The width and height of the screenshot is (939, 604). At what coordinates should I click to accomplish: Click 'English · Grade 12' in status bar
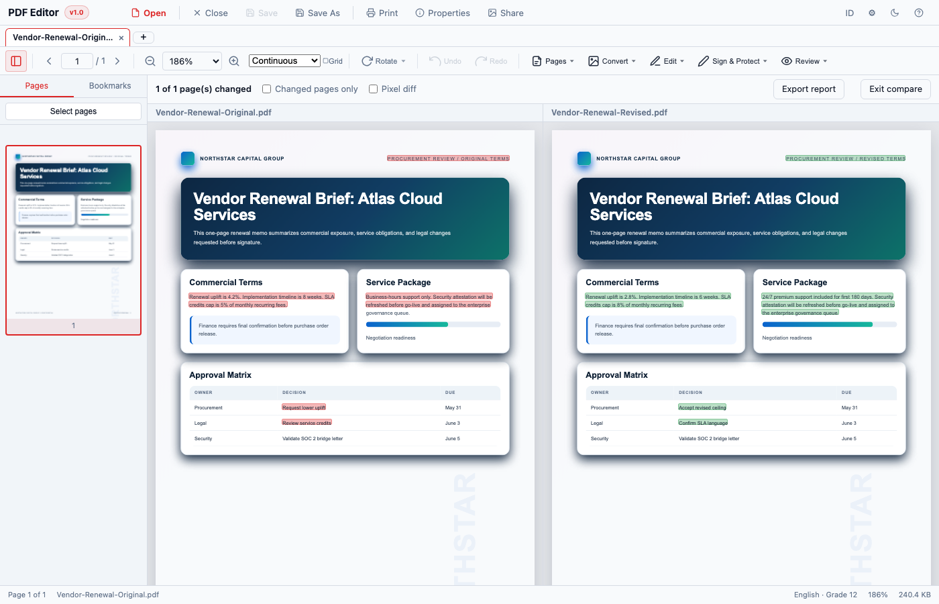[826, 595]
